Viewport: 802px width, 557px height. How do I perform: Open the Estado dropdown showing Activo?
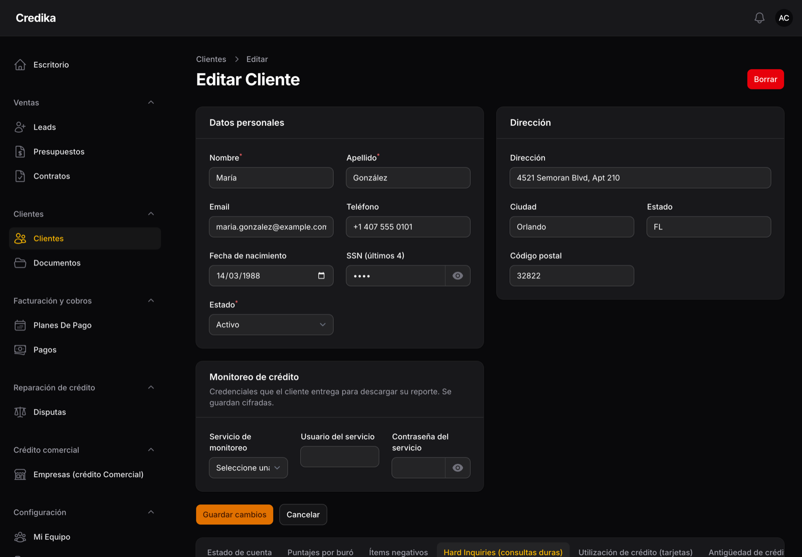(271, 325)
